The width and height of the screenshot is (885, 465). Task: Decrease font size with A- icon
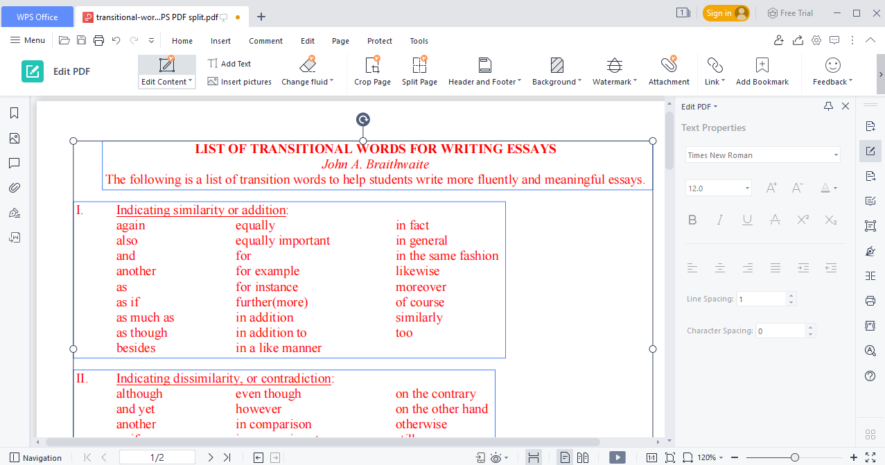click(797, 188)
